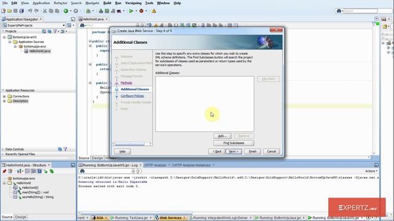Click the Help button in wizard
Image resolution: width=394 pixels, height=221 pixels.
click(123, 152)
